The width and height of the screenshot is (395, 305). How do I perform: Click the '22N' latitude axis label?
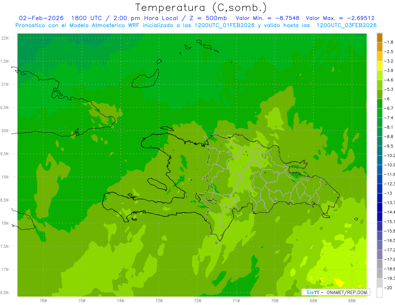5,38
